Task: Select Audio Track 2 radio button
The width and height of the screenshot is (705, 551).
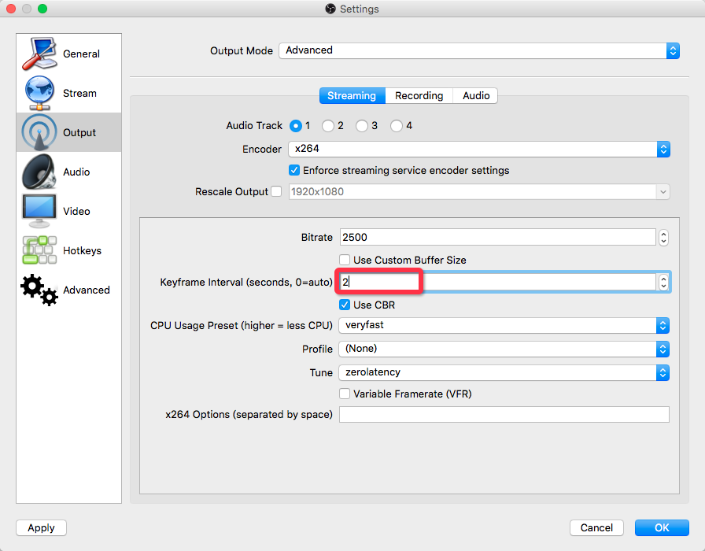Action: point(328,126)
